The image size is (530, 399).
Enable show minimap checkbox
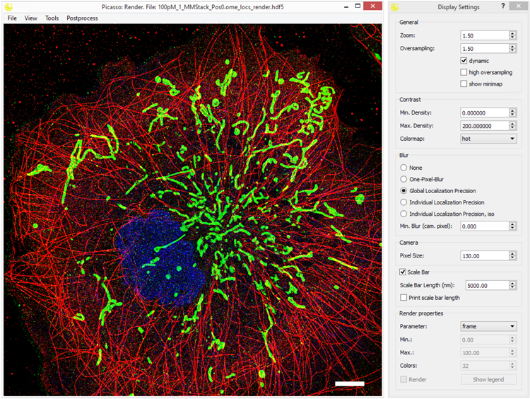point(464,84)
